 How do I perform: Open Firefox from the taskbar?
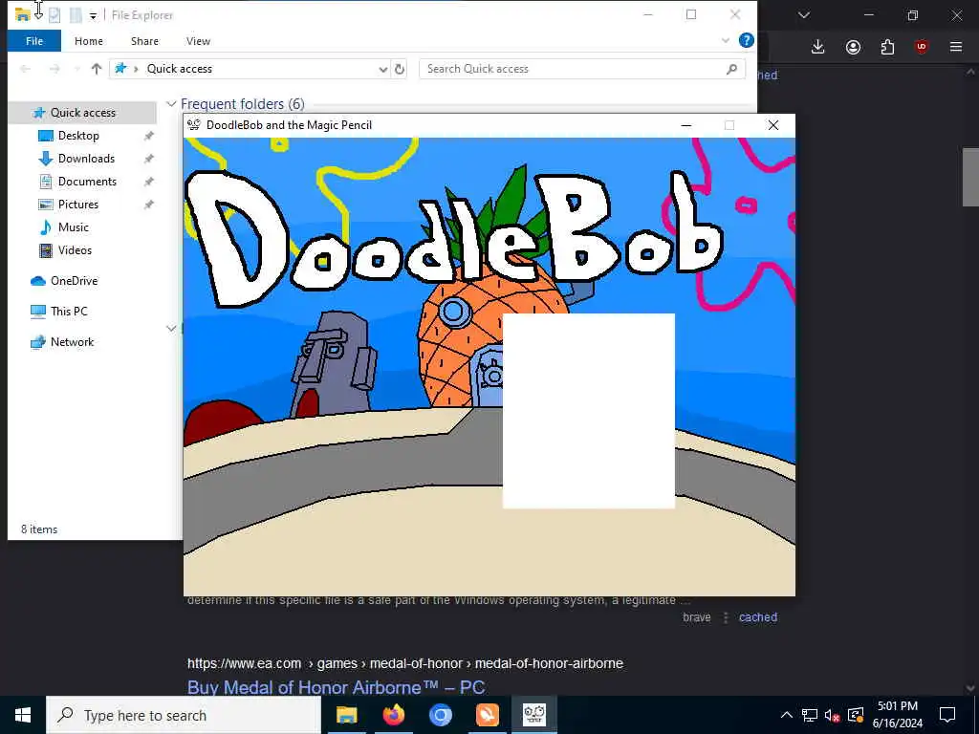pyautogui.click(x=393, y=715)
